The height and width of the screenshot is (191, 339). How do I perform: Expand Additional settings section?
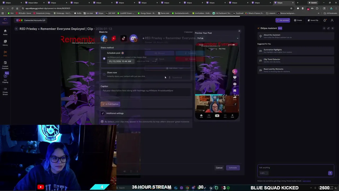(x=146, y=113)
